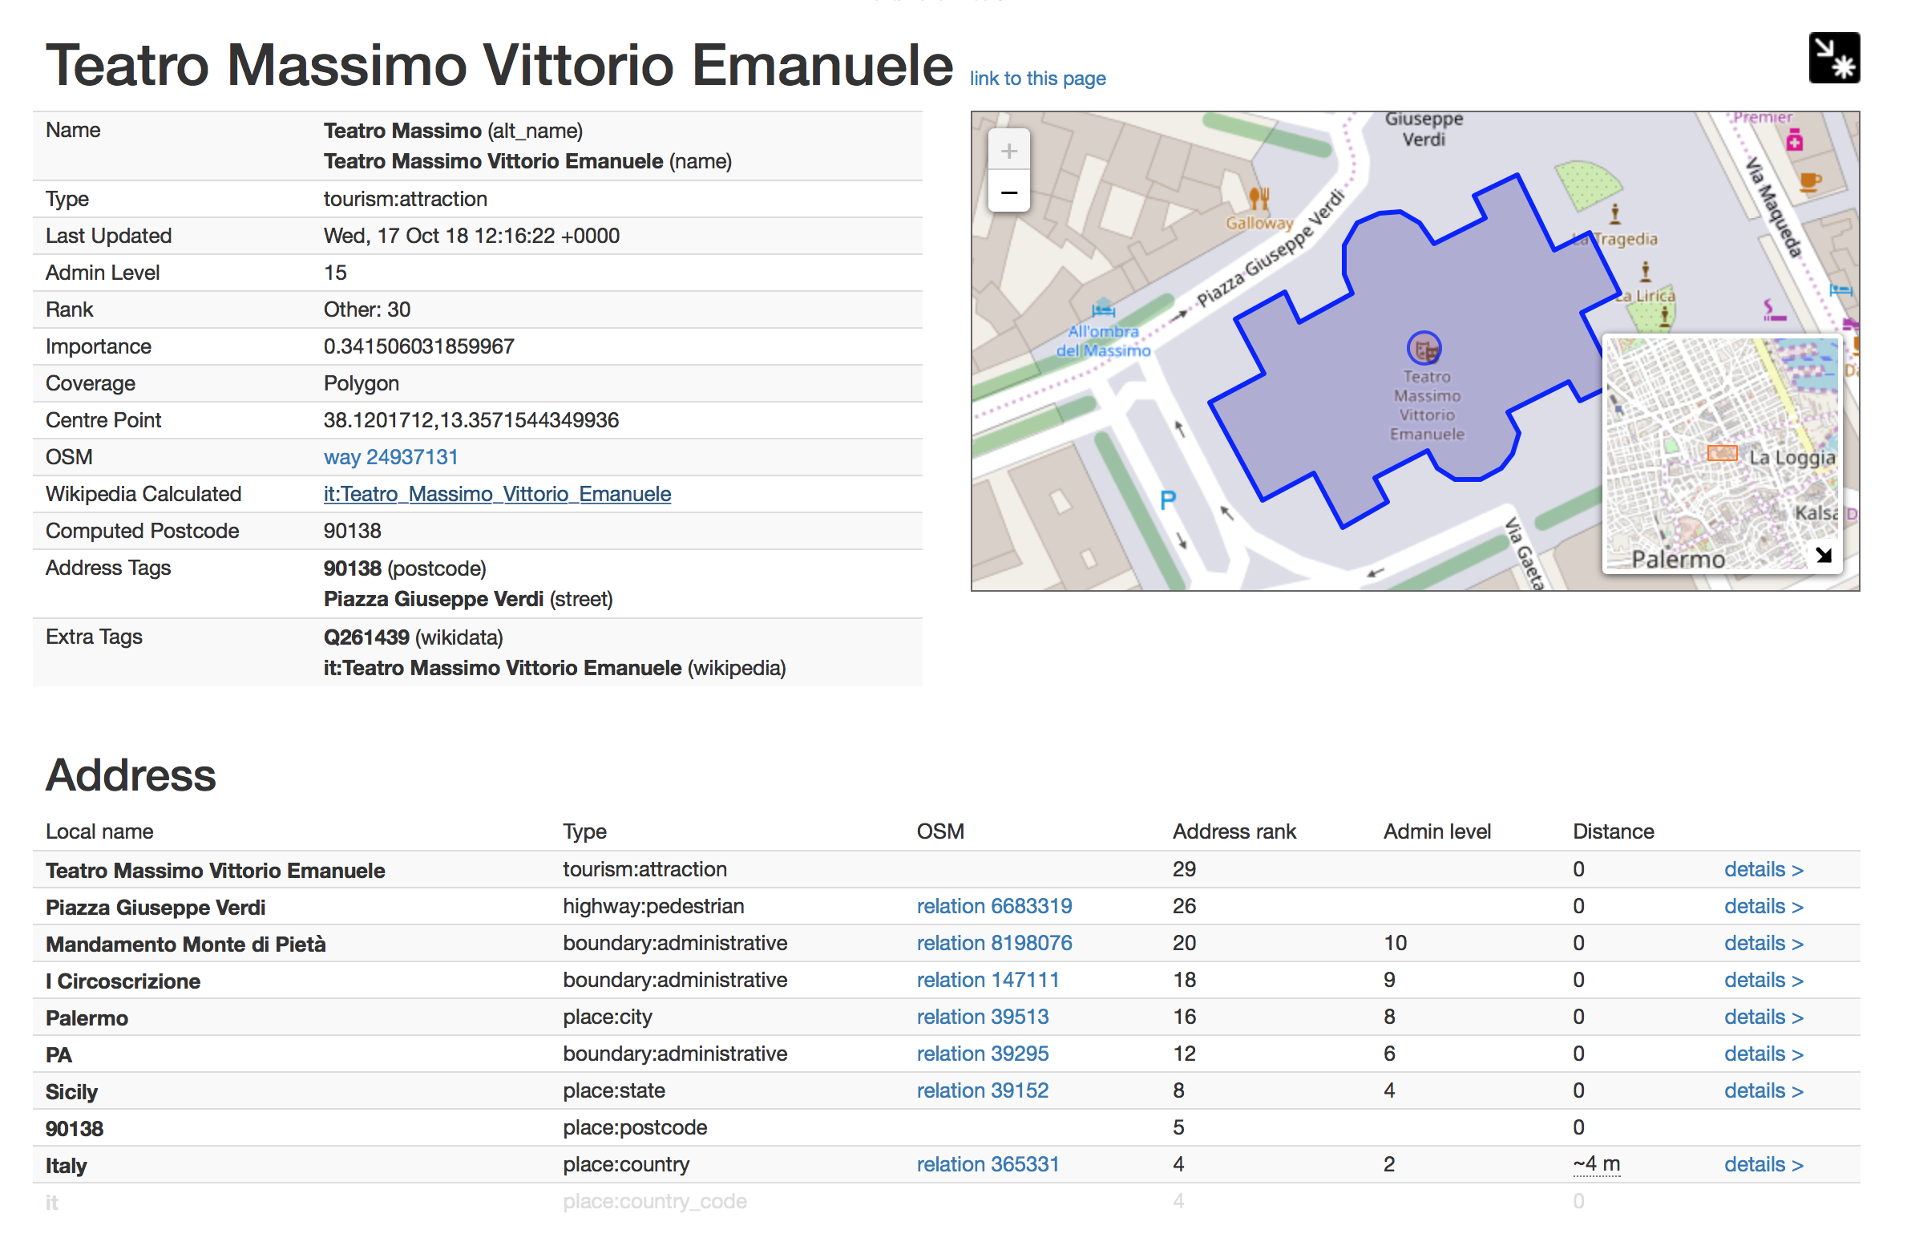This screenshot has height=1246, width=1911.
Task: Click the pharmacy icon near Premier
Action: tap(1794, 140)
